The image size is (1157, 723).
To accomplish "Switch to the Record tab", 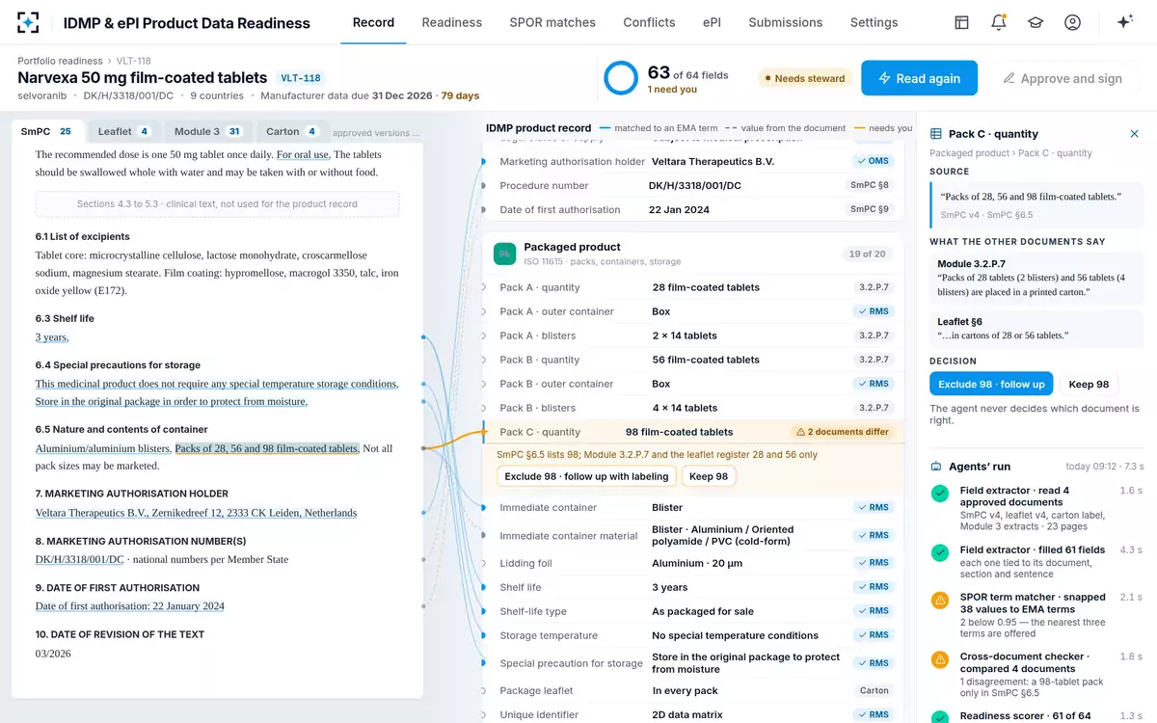I will (x=373, y=22).
